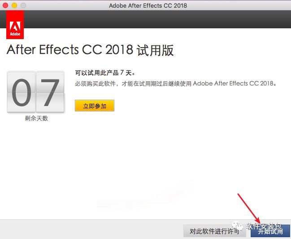Image resolution: width=291 pixels, height=239 pixels.
Task: Click the bold 可以试用此产品 7 天 text
Action: 105,72
